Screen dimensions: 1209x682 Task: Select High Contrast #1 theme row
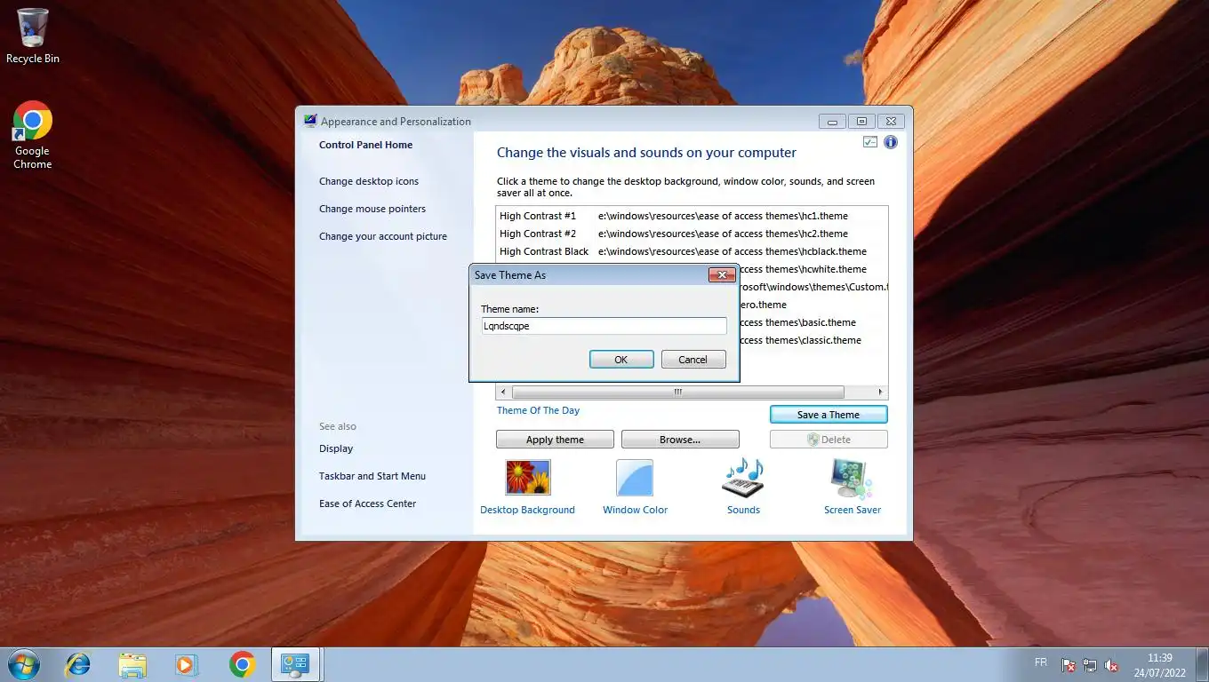(692, 216)
